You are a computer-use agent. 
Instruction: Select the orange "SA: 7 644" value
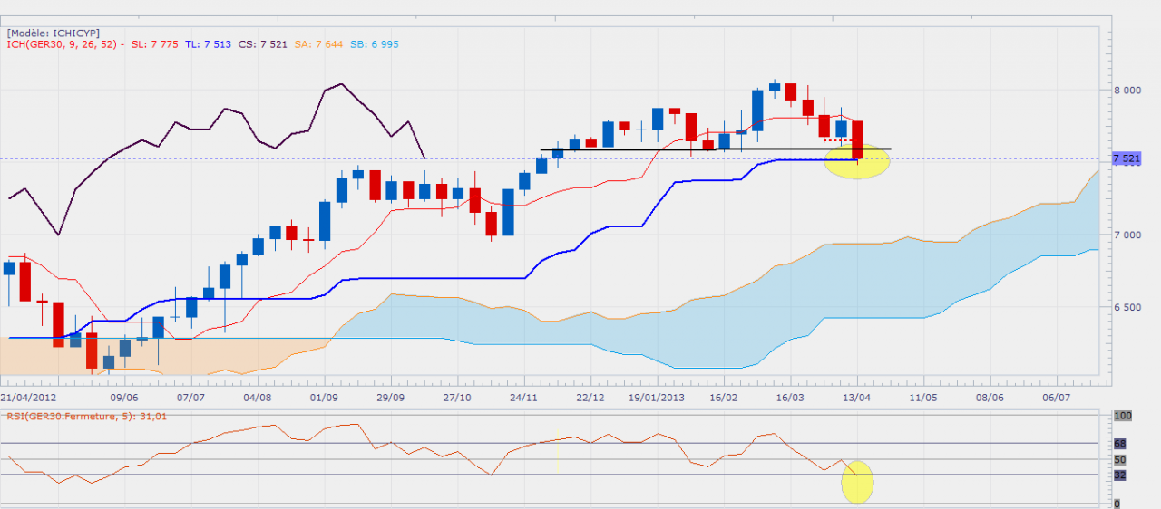coord(317,43)
